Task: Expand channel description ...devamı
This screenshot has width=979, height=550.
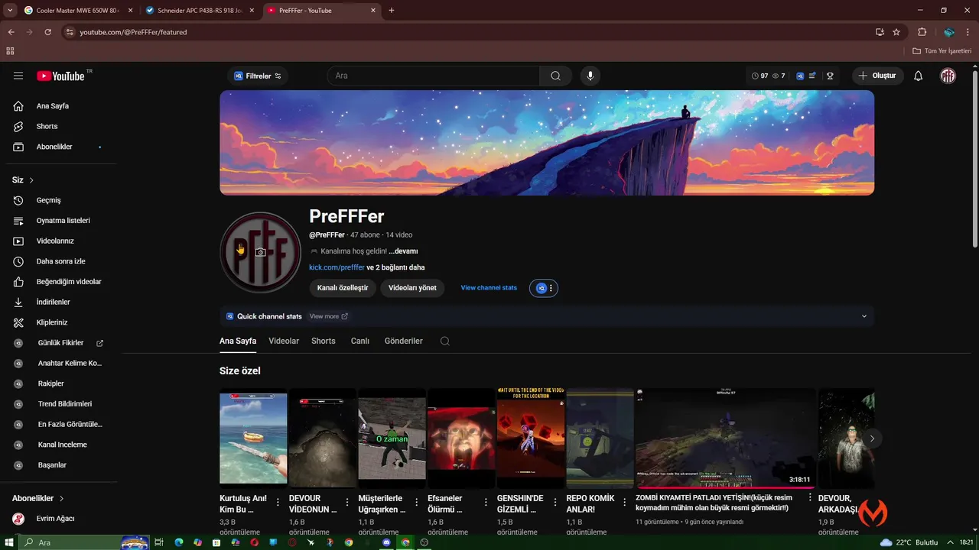Action: 403,251
